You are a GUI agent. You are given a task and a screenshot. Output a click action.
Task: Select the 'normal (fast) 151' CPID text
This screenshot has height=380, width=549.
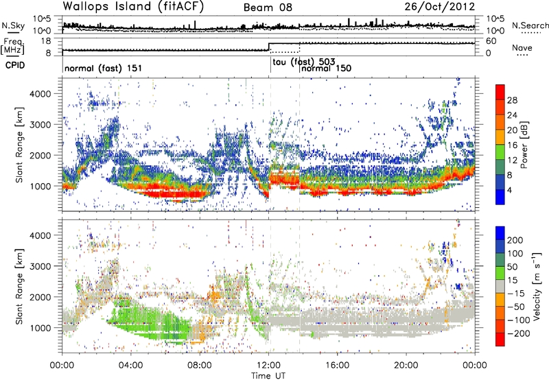[x=104, y=68]
